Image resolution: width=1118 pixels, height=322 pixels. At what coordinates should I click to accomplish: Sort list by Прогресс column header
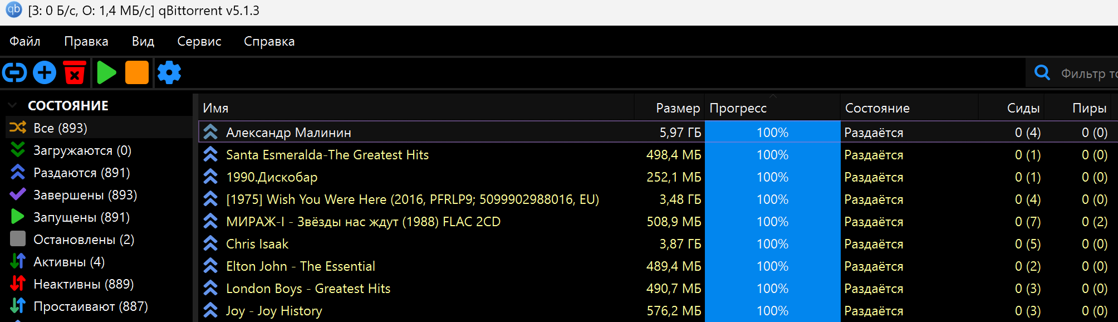(738, 108)
